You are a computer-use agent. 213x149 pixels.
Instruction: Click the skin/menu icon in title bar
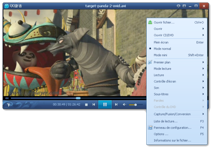coord(184,6)
